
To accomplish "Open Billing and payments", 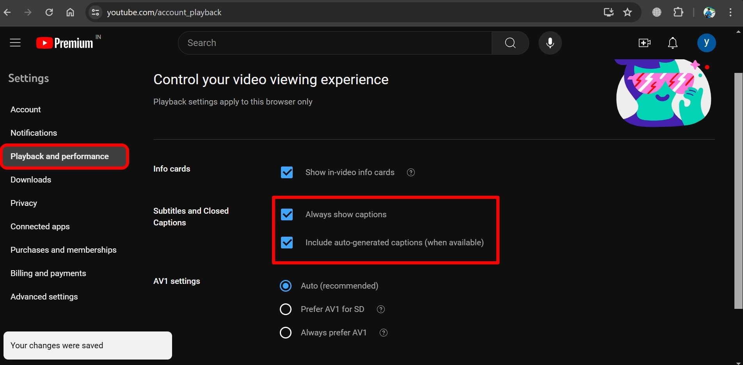I will click(48, 273).
